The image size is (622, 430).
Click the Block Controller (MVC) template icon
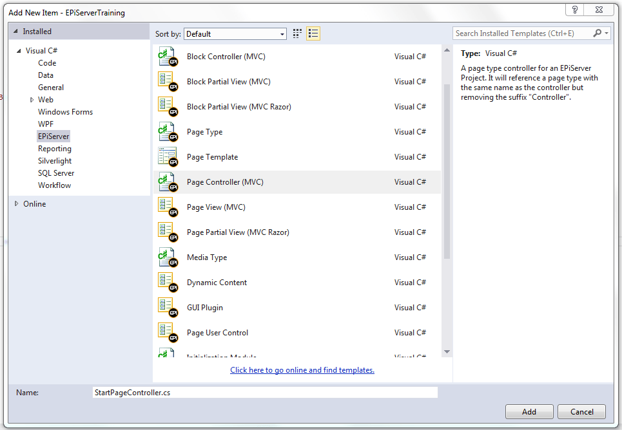pos(168,57)
